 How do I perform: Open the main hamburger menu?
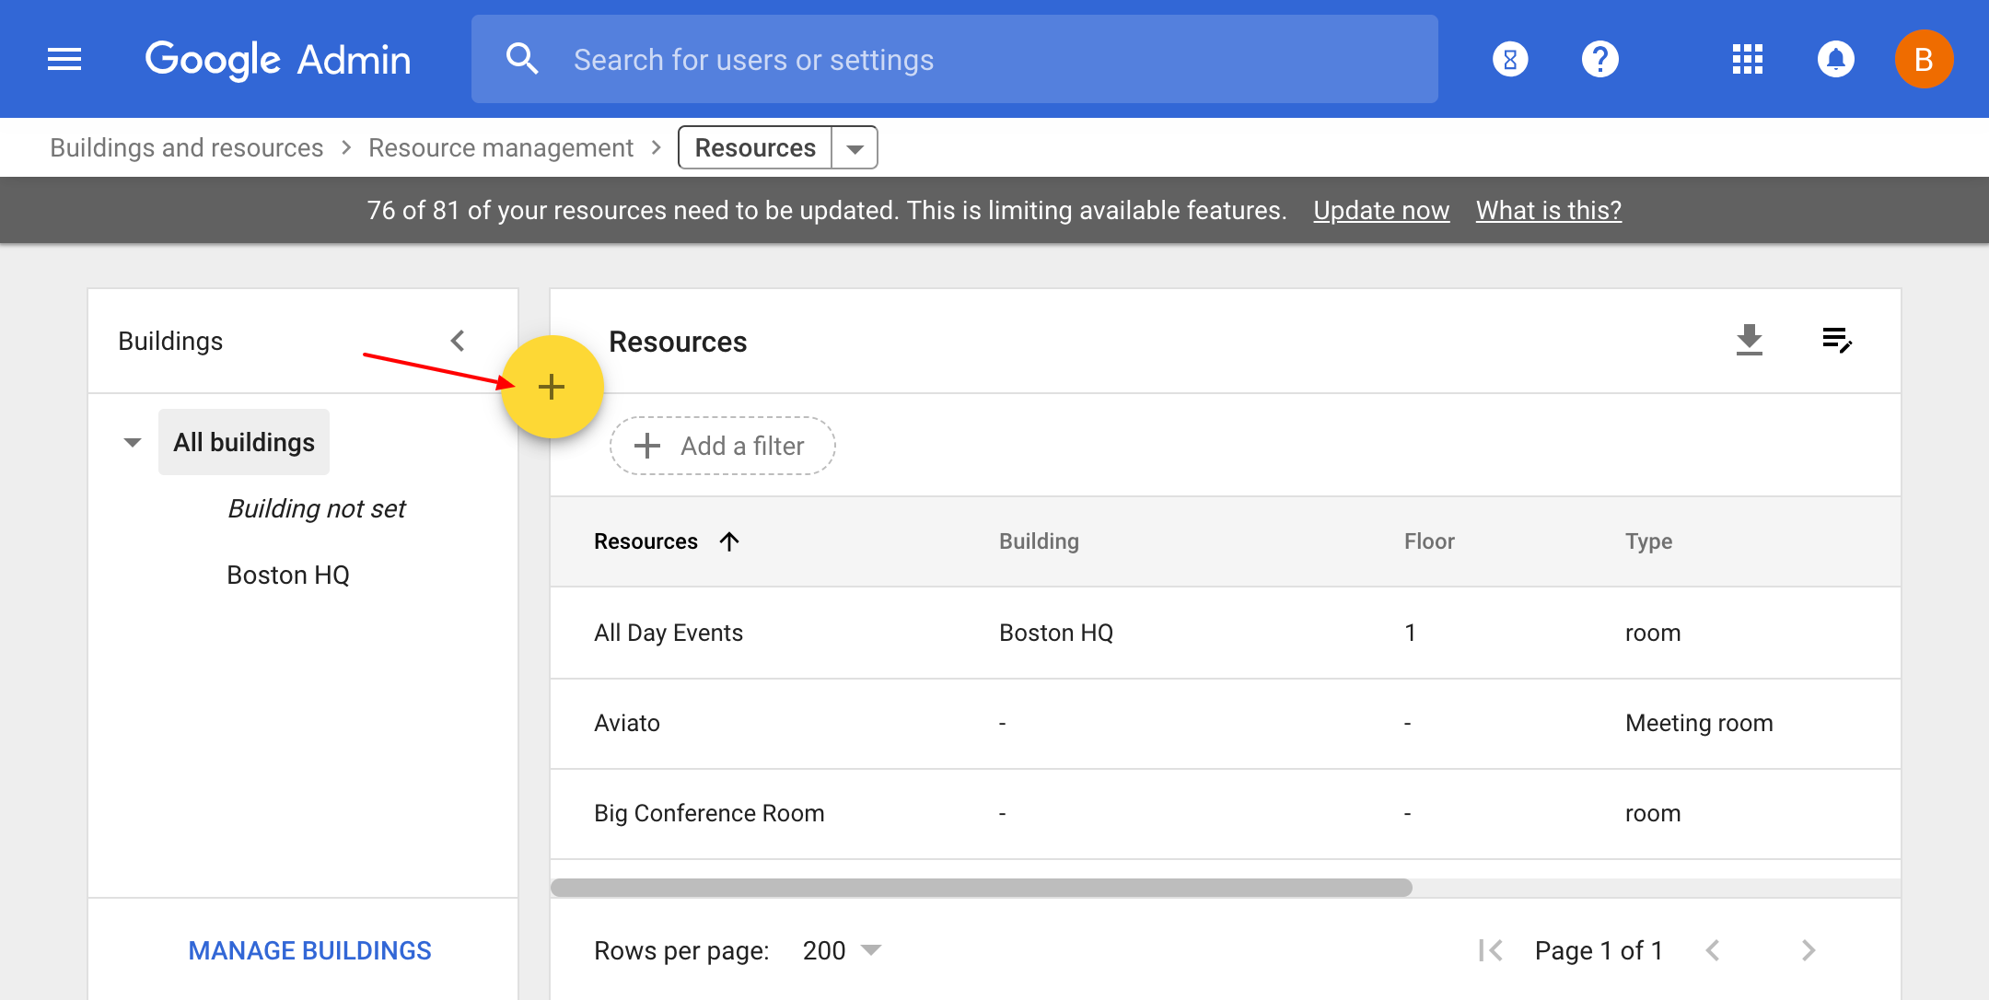64,60
